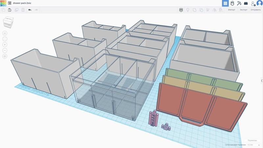The image size is (263, 148).
Task: Open snap grid step dropdown
Action: click(253, 145)
